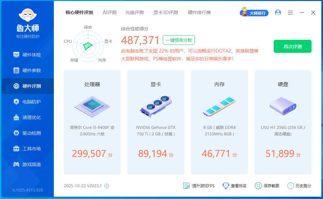Open the hamburger menu icon
Screen dimensions: 323x199
pyautogui.click(x=290, y=12)
